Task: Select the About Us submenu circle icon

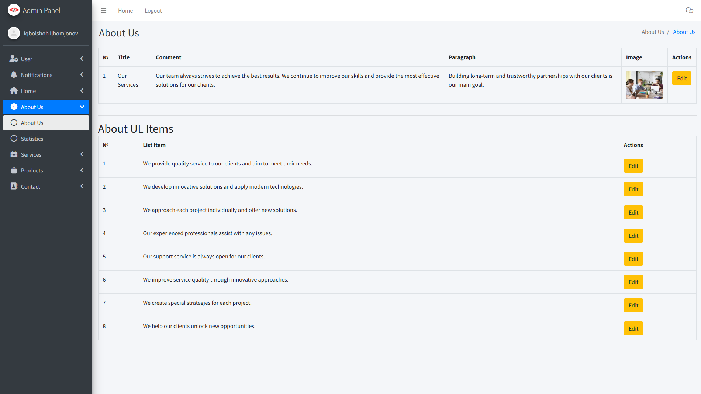Action: click(x=14, y=123)
